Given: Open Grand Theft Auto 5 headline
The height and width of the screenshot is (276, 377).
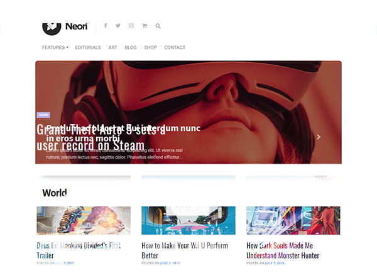Looking at the screenshot, I should 101,137.
